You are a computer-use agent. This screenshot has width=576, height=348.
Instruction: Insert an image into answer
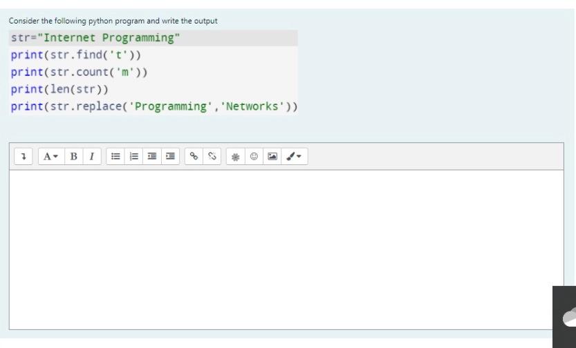272,157
